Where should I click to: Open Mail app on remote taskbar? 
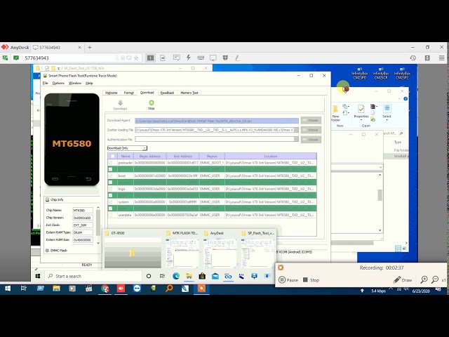[x=215, y=276]
